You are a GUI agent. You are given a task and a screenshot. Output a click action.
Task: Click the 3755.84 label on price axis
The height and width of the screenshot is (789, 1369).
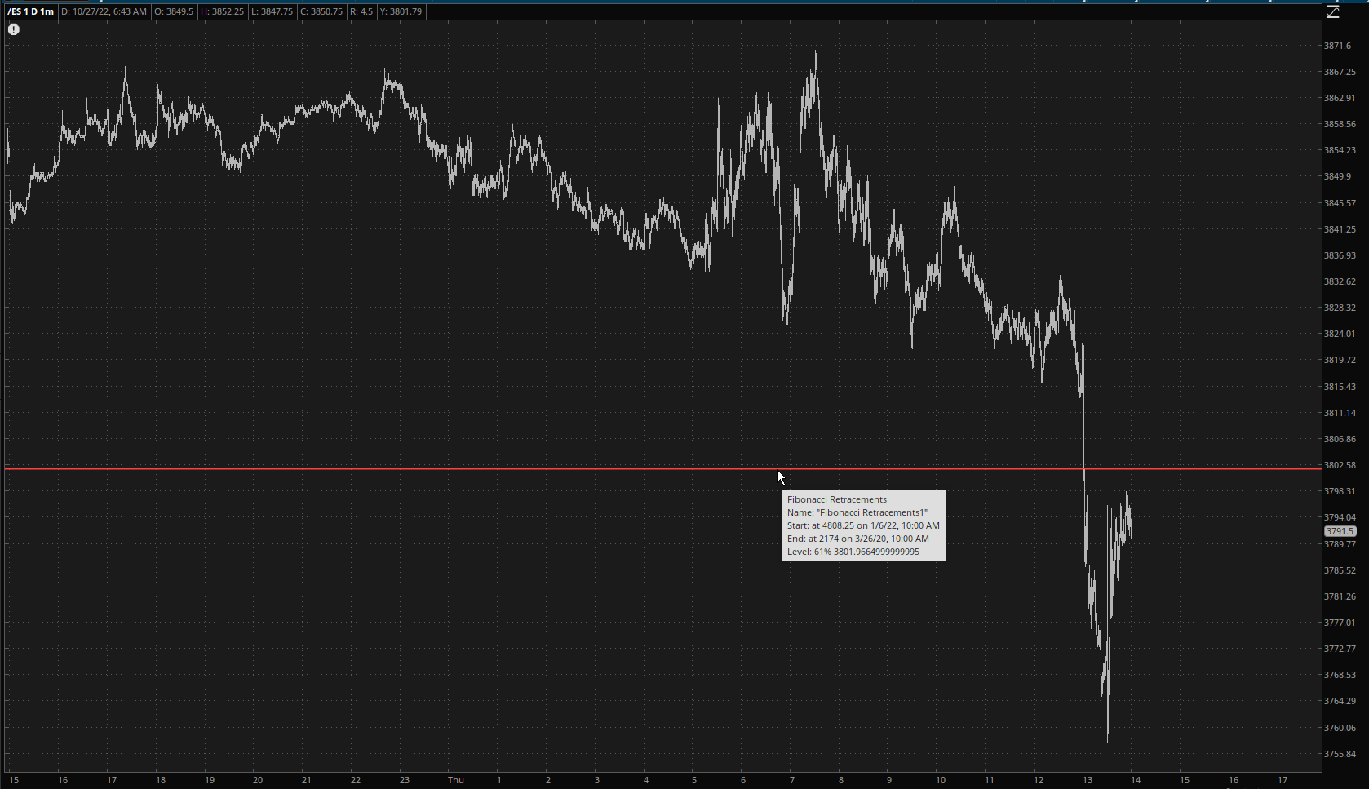tap(1339, 754)
